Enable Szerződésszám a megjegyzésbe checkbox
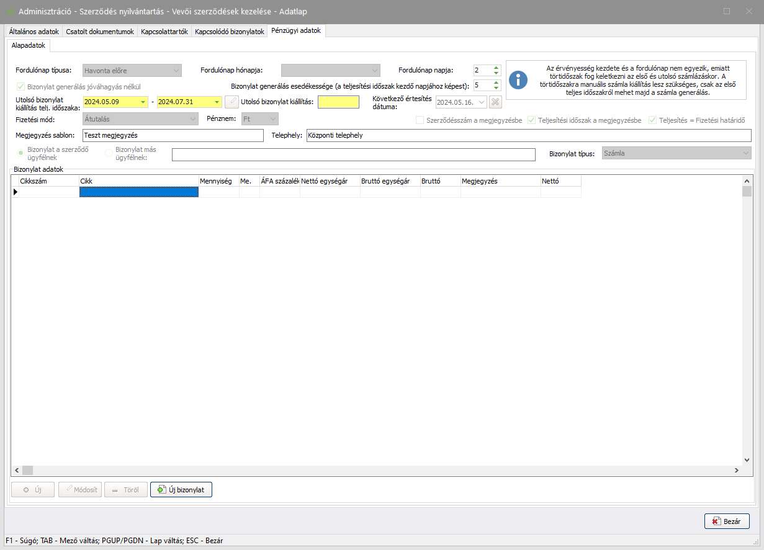Viewport: 764px width, 550px height. (420, 120)
